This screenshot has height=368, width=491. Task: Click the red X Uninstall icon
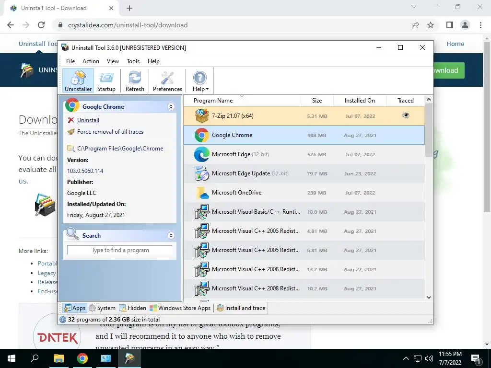click(x=71, y=120)
